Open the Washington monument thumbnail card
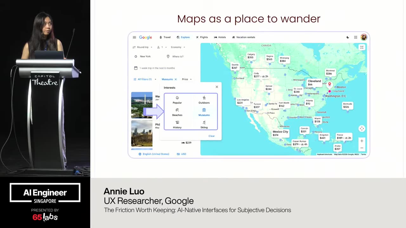 [142, 105]
